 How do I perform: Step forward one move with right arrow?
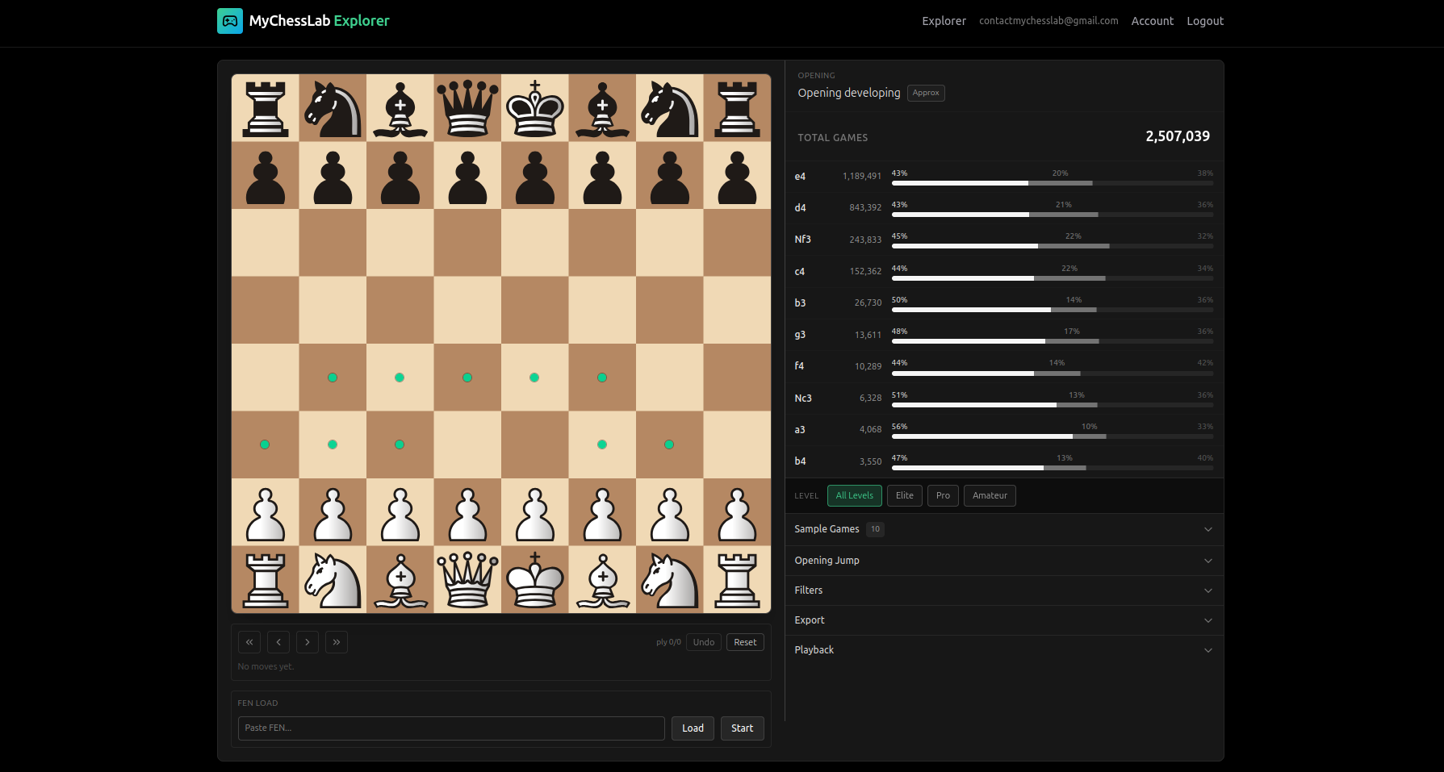tap(308, 642)
